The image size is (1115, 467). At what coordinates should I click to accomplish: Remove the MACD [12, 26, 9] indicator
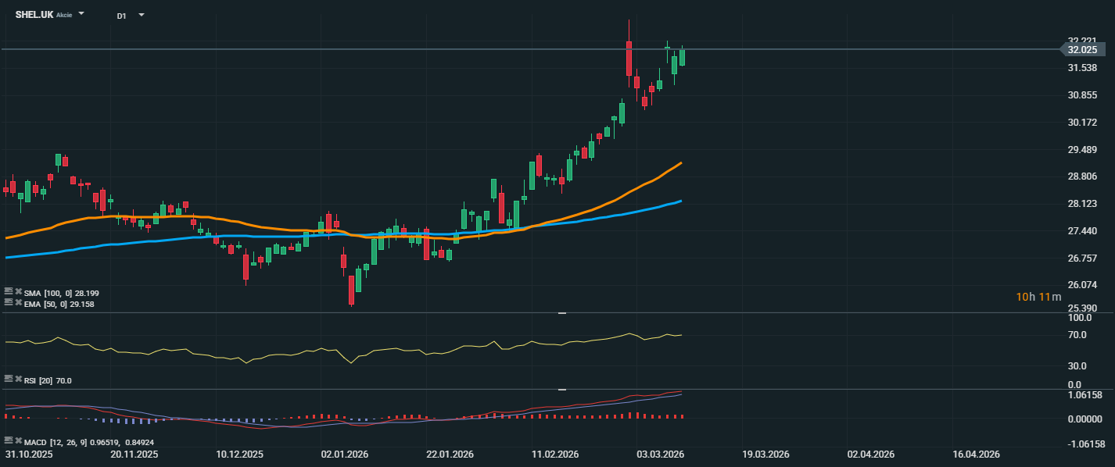18,441
